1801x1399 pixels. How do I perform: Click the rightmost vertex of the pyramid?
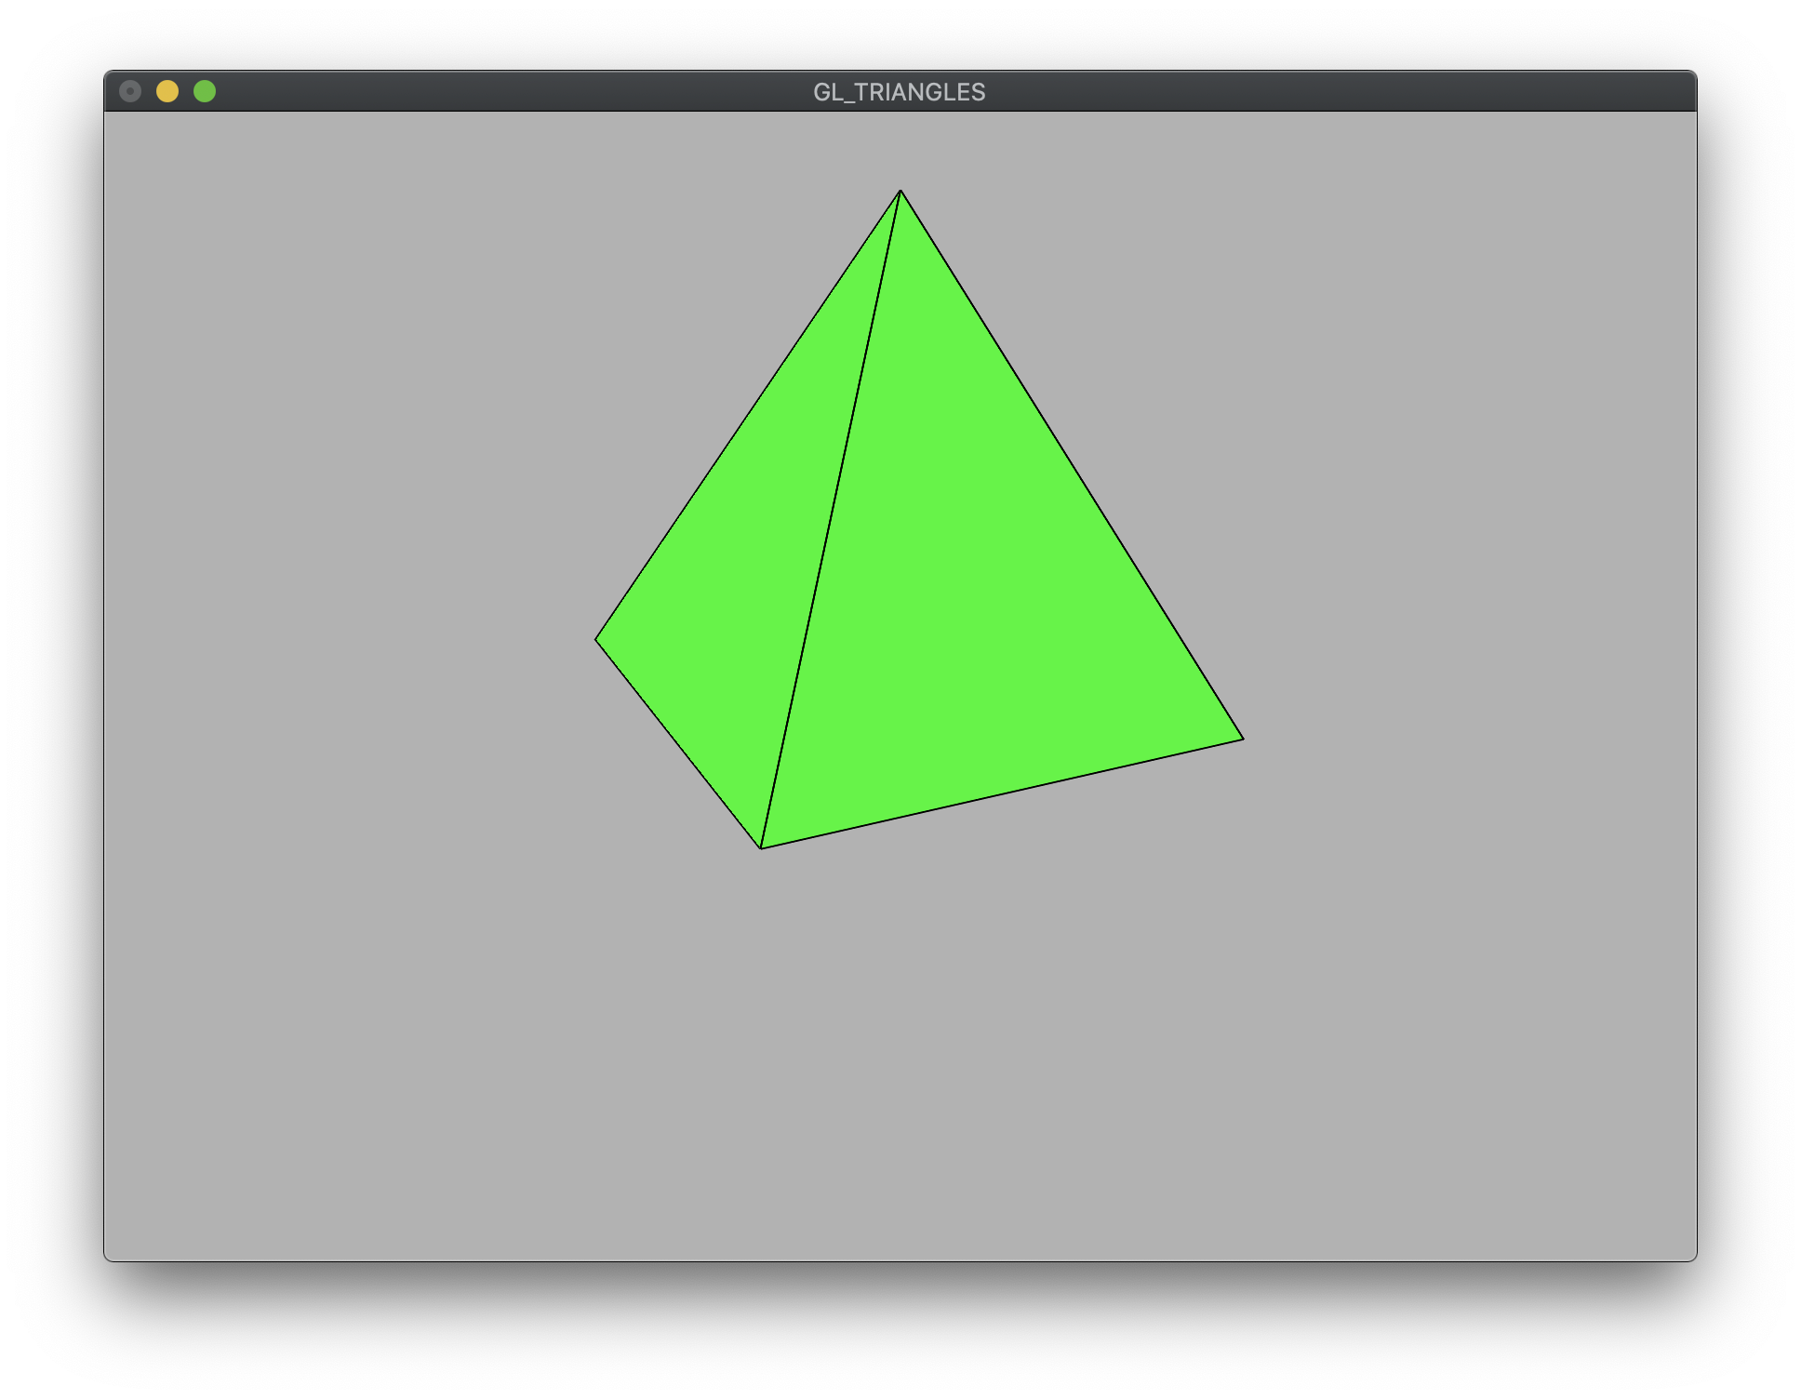point(1242,739)
